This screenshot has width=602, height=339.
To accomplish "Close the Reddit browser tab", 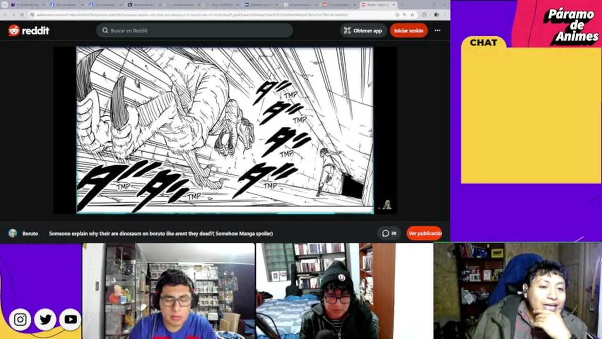I will (394, 5).
